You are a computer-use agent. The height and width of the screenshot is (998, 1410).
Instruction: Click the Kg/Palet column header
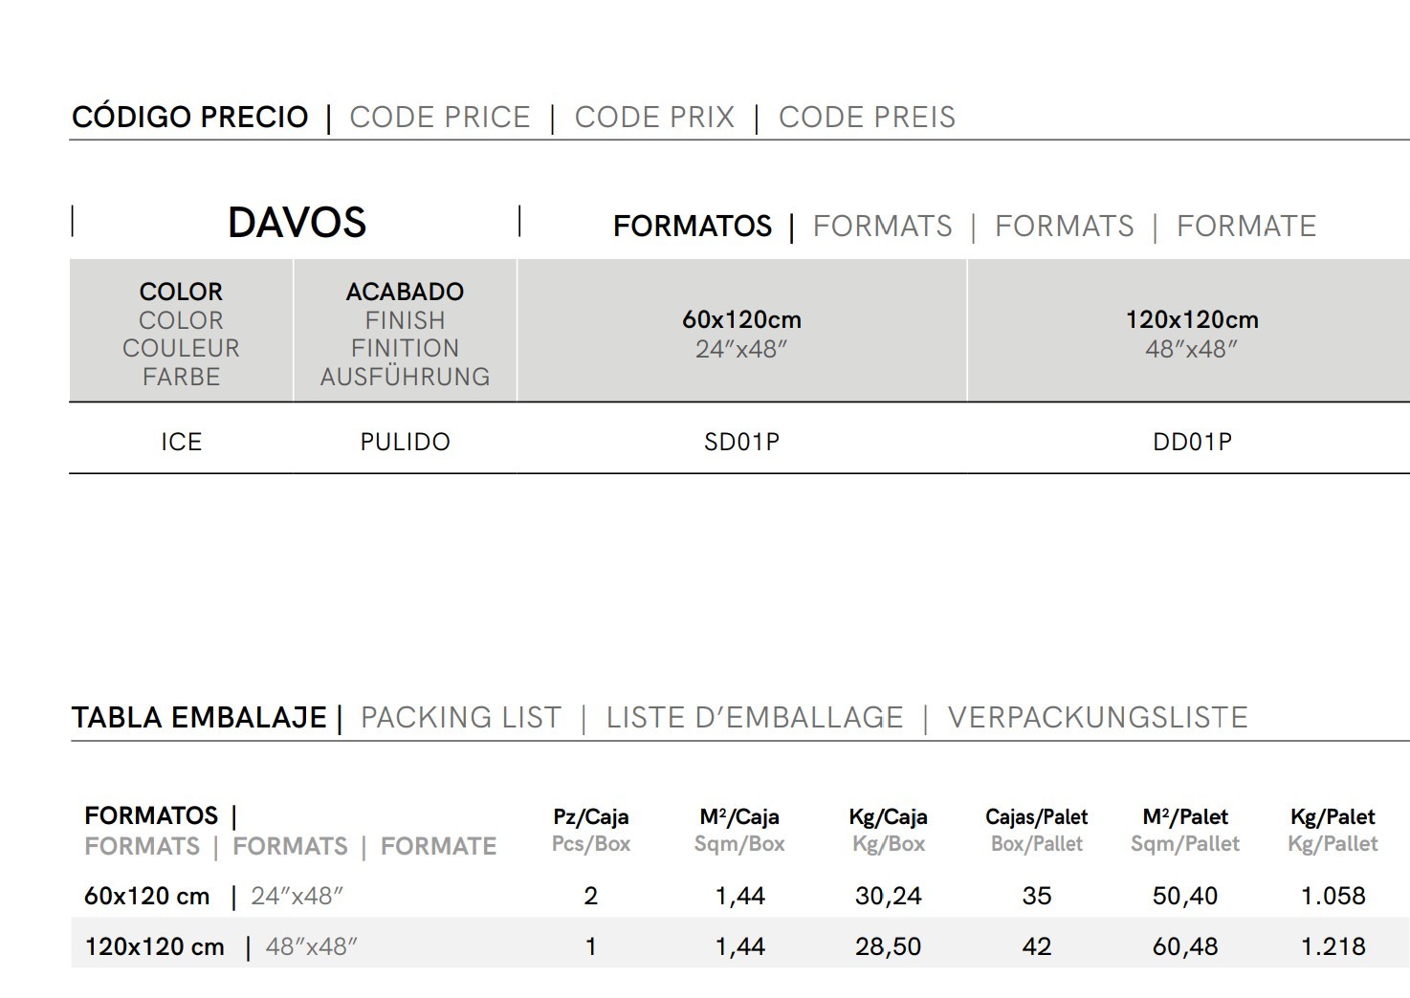coord(1333,817)
